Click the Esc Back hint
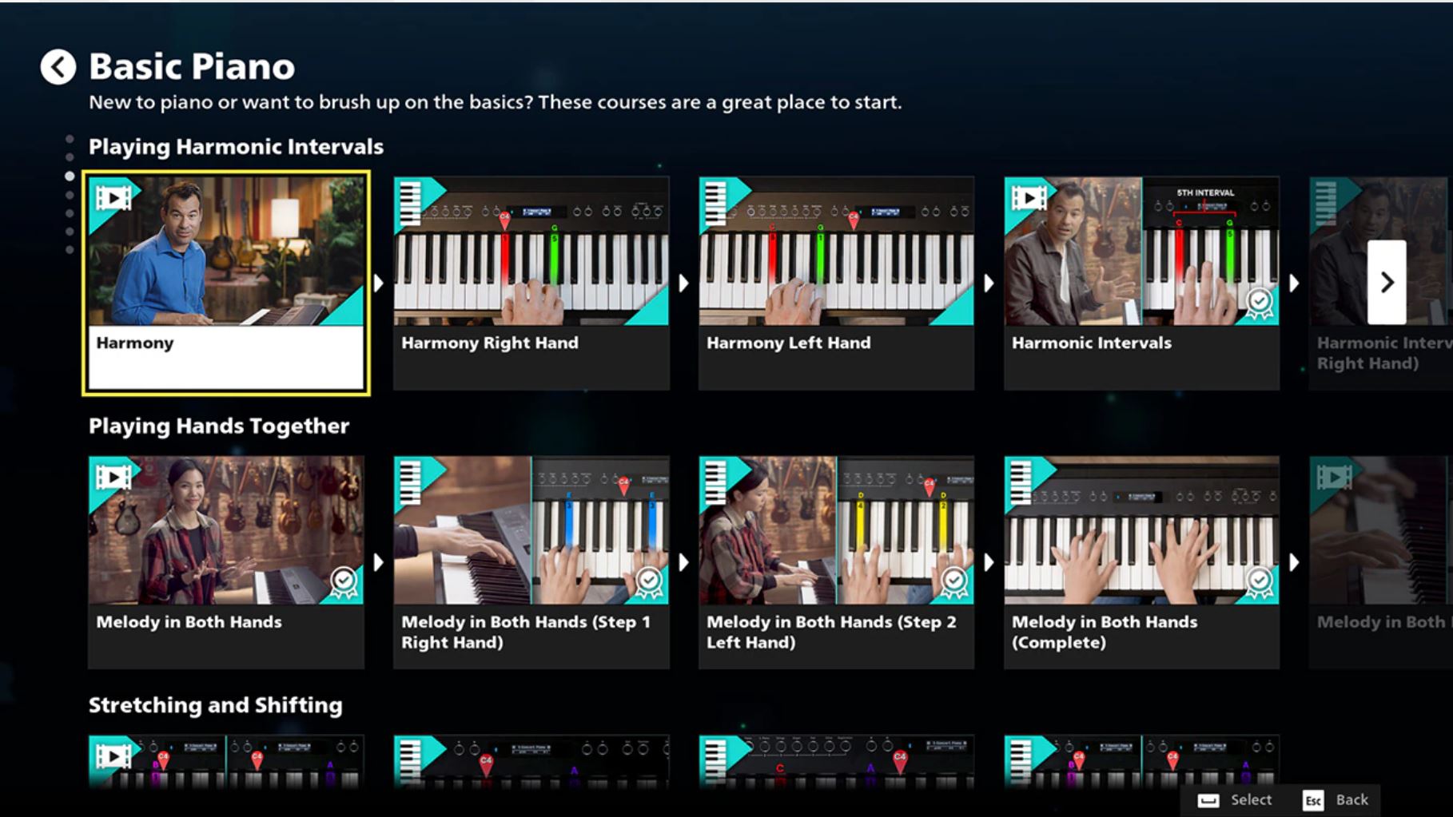 click(x=1336, y=800)
